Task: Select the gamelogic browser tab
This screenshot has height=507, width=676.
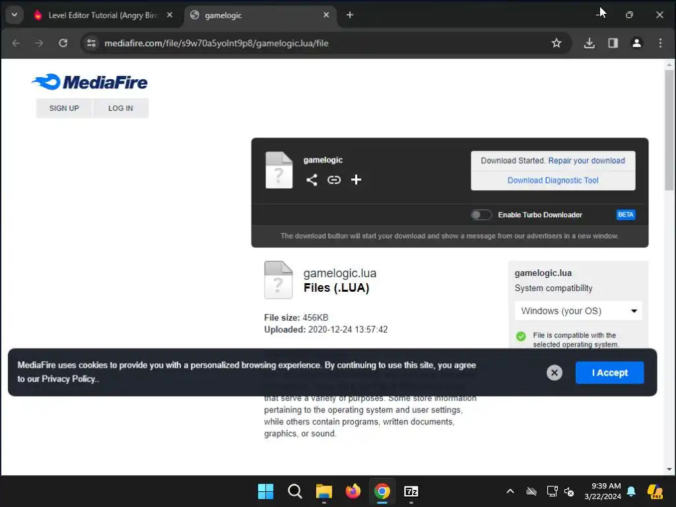Action: 259,15
